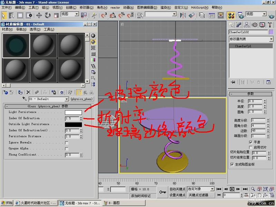
Task: Toggle the checkered Background icon
Action: (93, 48)
